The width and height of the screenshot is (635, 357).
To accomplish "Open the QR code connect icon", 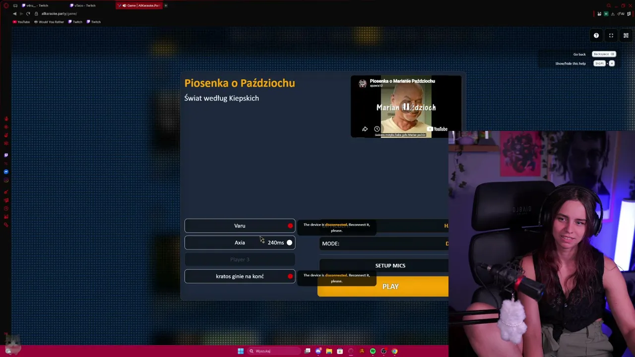I will click(x=626, y=35).
